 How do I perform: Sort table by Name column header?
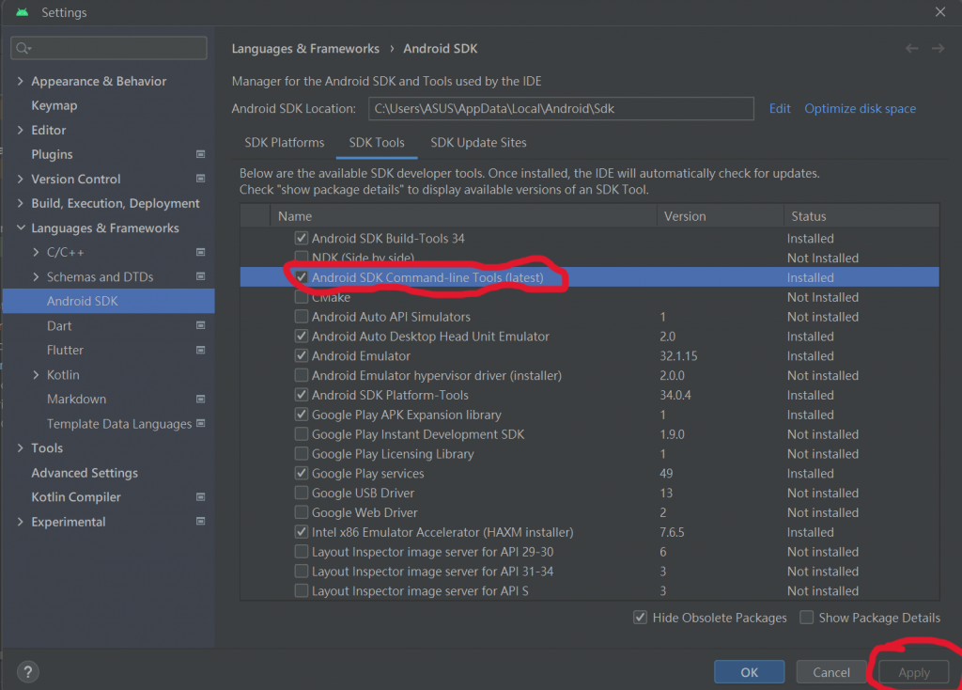coord(463,216)
